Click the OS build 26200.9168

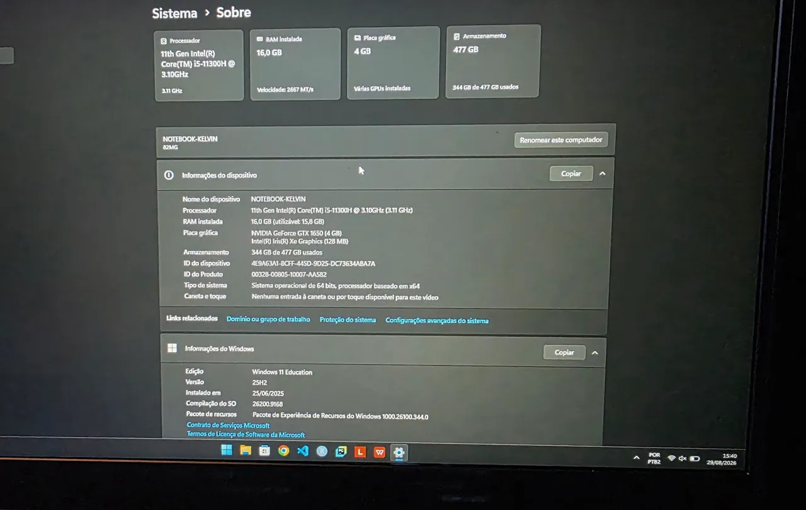(x=268, y=404)
